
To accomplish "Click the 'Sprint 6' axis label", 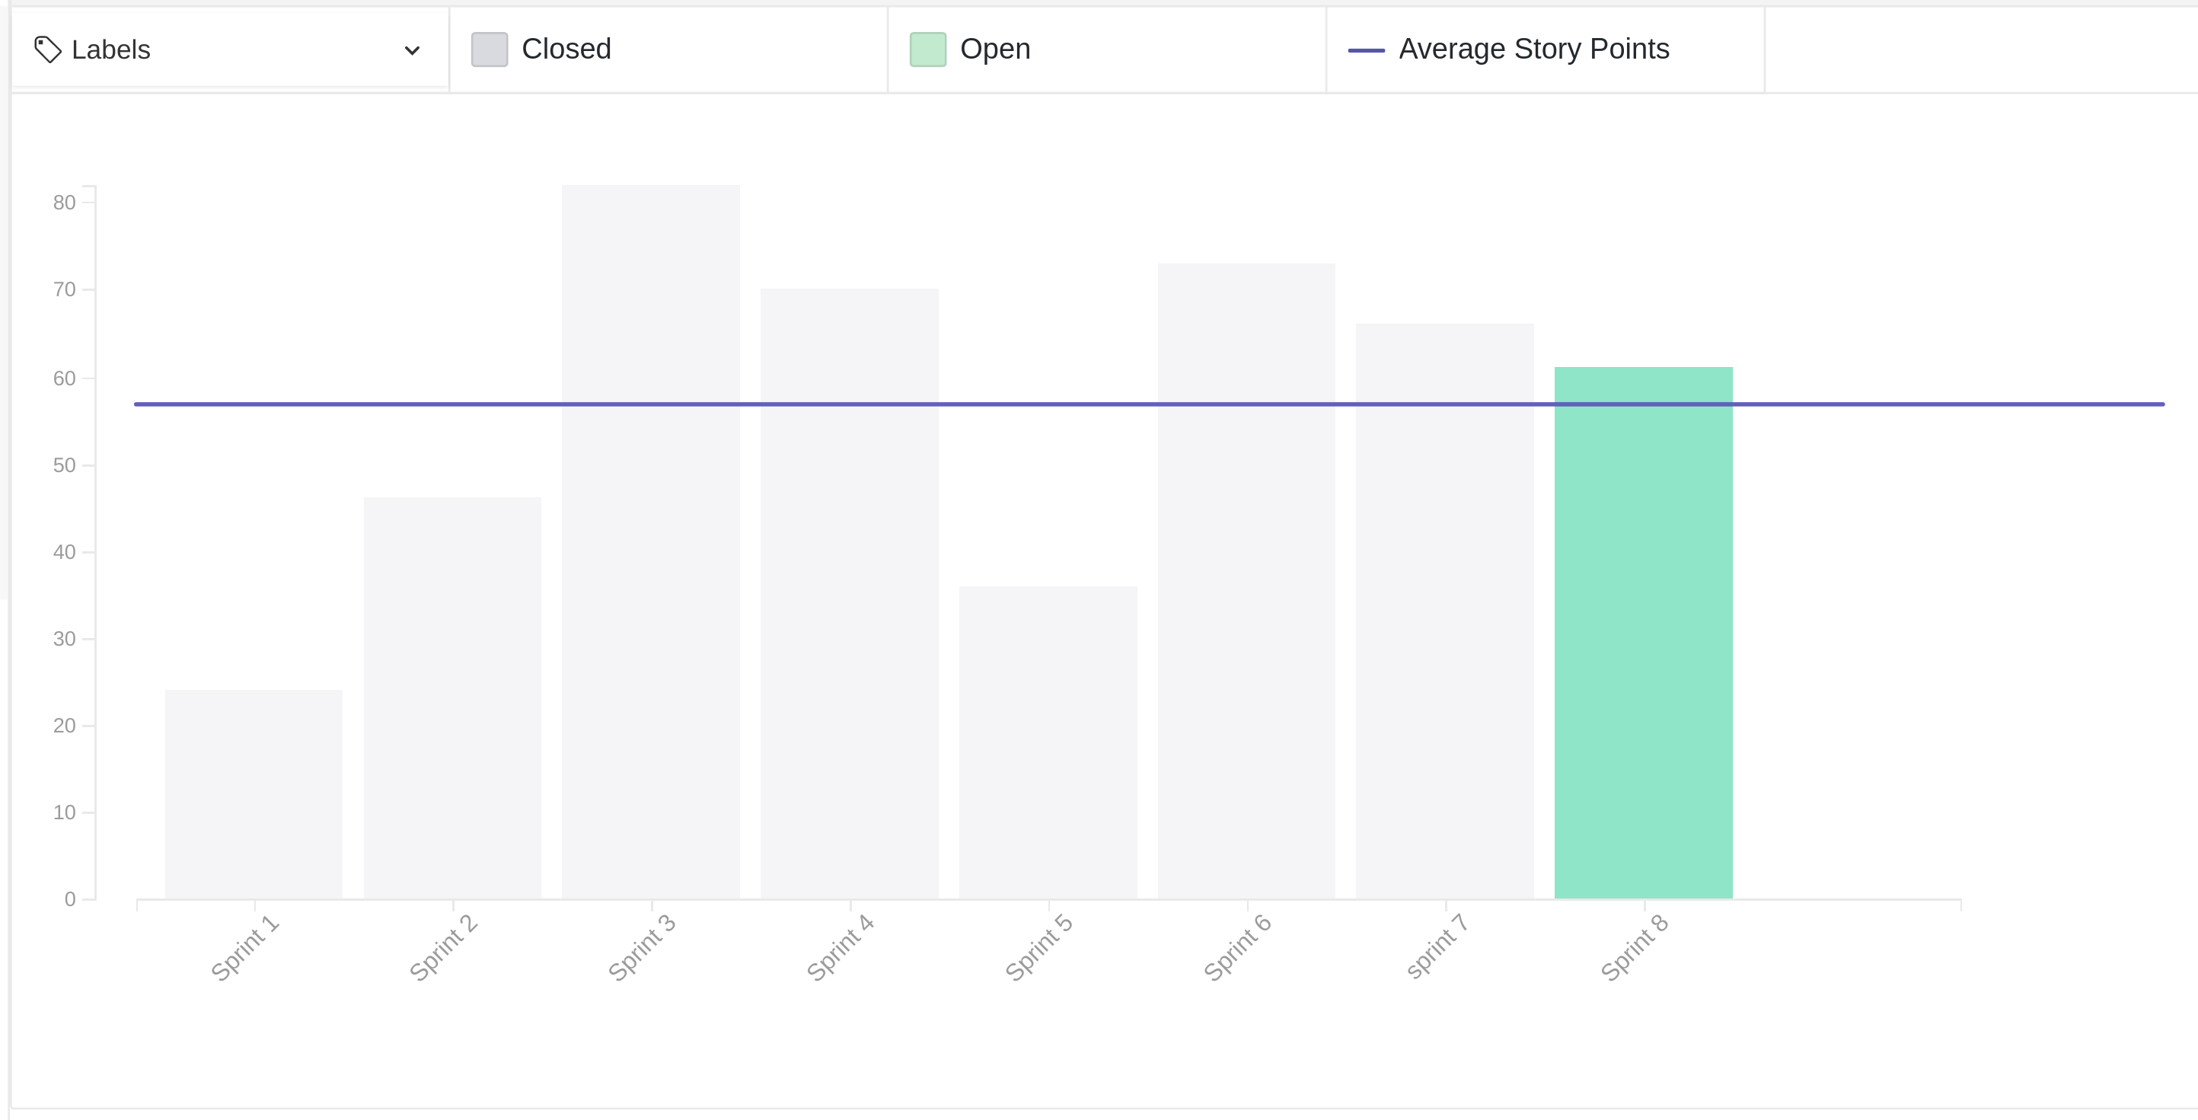I will coord(1237,949).
